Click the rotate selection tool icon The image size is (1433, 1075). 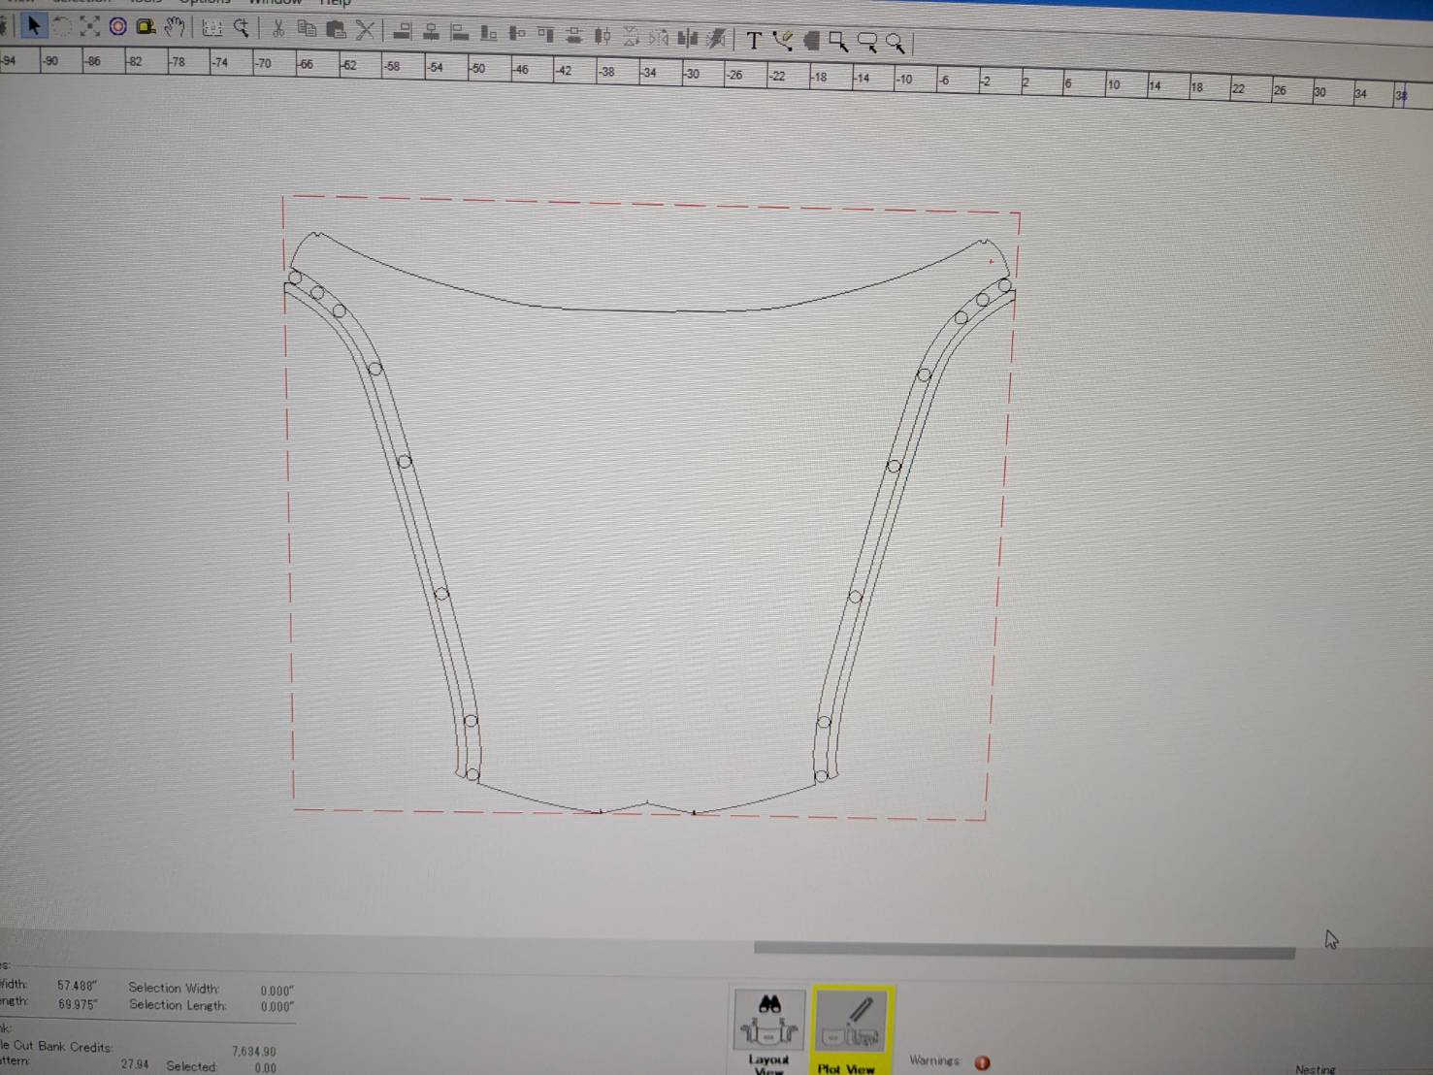[x=62, y=26]
